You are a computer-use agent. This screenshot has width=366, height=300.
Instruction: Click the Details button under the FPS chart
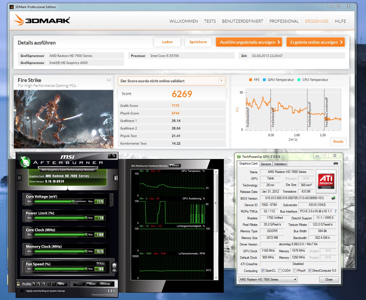[338, 141]
